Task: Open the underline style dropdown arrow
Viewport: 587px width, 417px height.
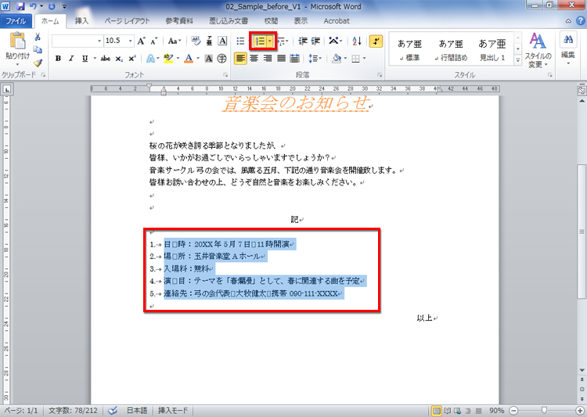Action: 95,59
